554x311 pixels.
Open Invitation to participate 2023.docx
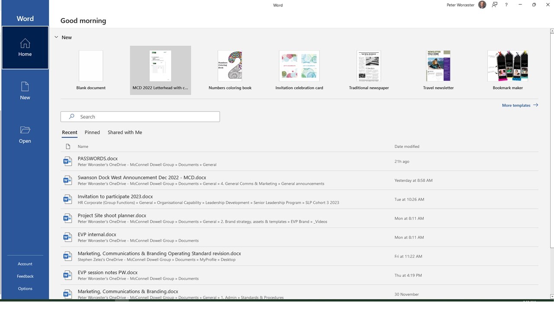click(x=299, y=199)
